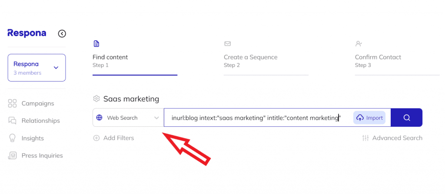Click the Create a Sequence envelope icon

coord(227,44)
